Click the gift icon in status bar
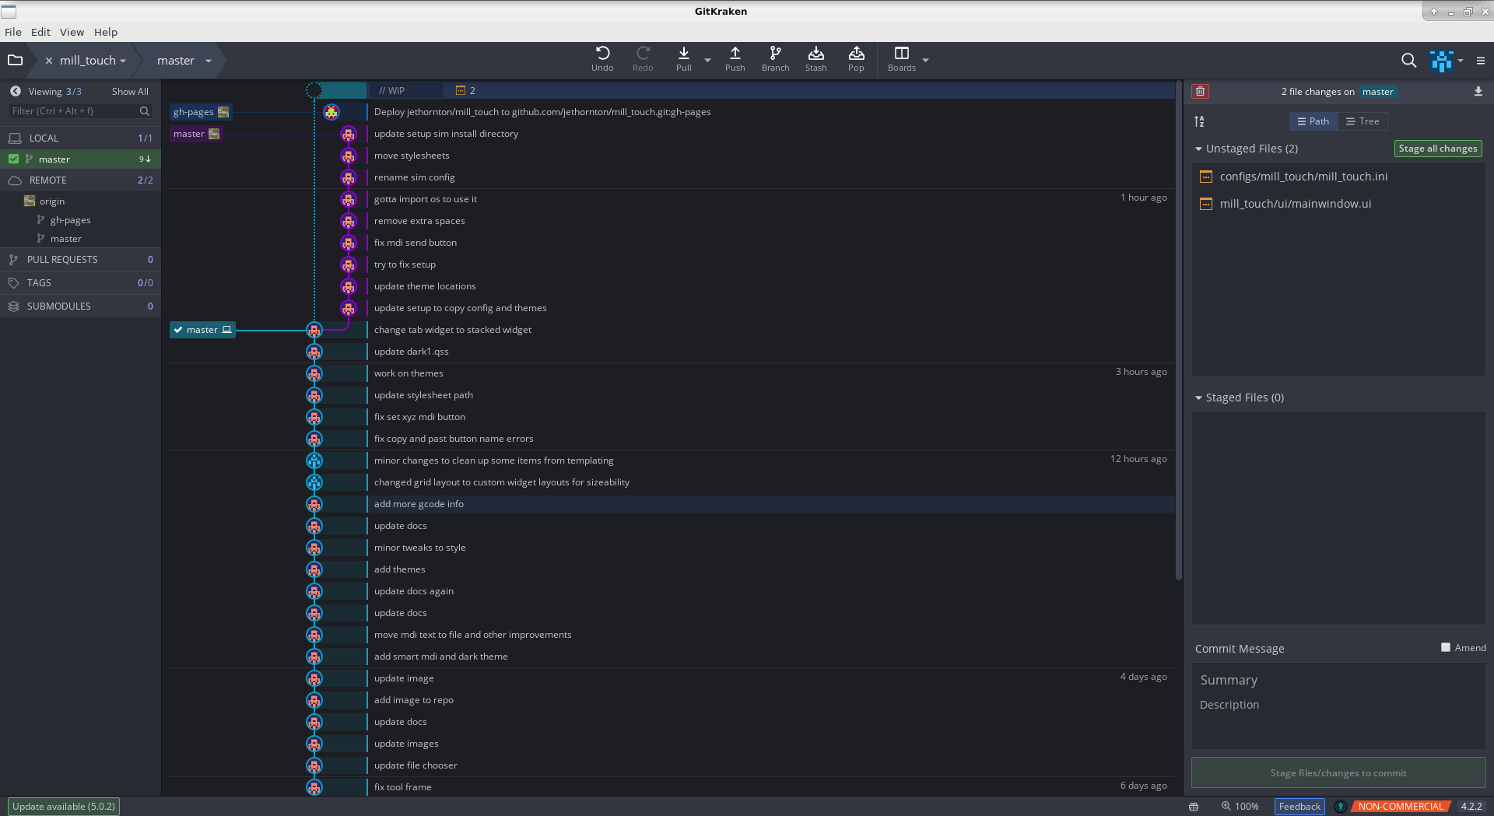 point(1193,807)
